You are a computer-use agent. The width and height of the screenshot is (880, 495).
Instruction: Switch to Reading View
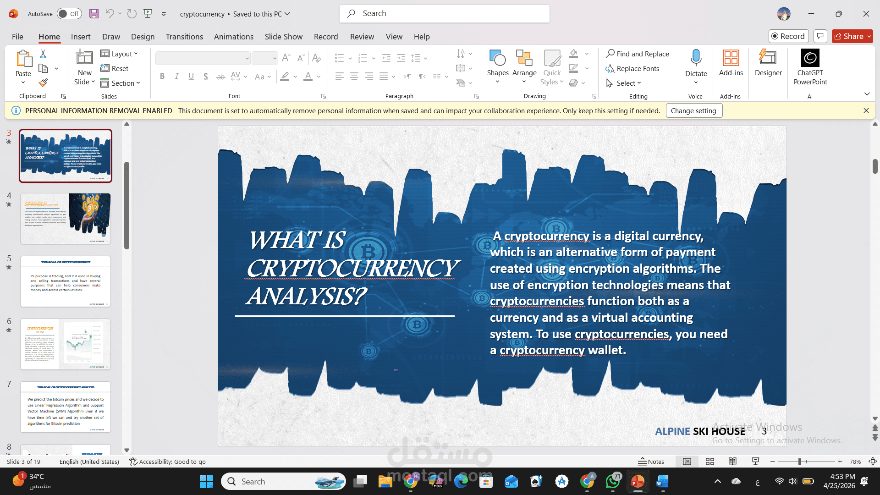tap(733, 462)
